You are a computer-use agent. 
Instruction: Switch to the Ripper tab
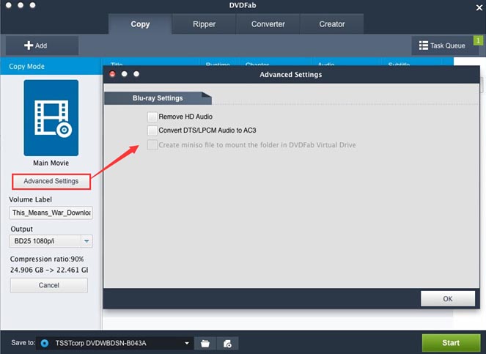[204, 24]
